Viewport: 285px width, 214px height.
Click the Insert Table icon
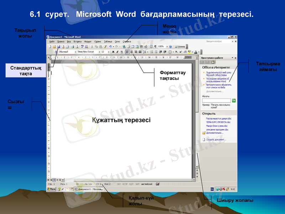132,46
